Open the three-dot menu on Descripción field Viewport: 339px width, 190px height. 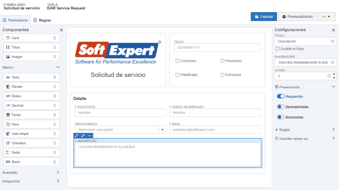coord(90,135)
